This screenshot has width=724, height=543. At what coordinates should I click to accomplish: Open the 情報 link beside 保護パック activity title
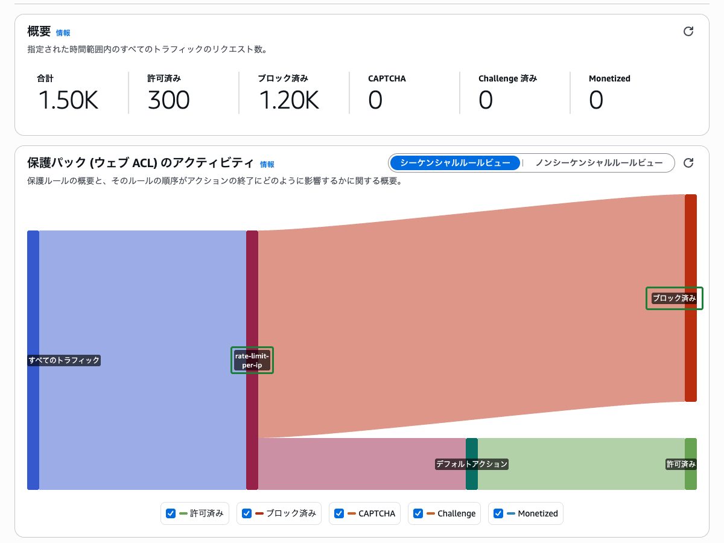(267, 164)
